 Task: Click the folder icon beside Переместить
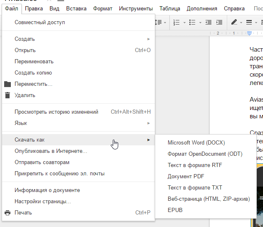7,84
